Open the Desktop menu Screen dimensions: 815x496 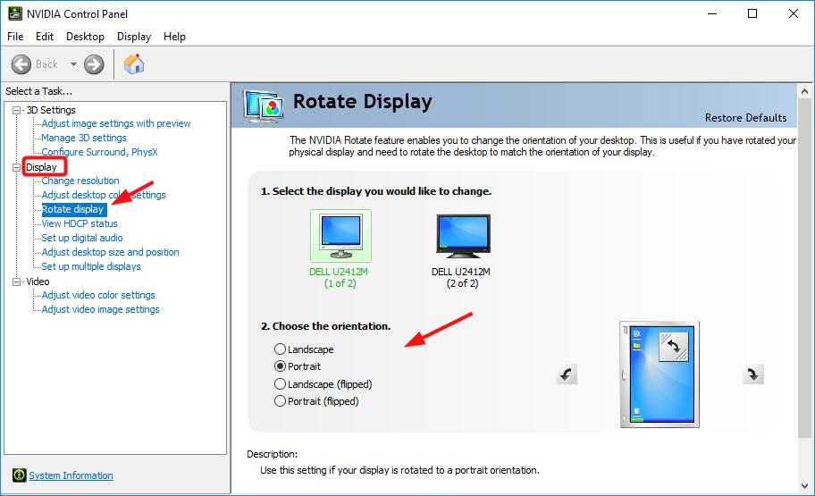click(x=85, y=37)
